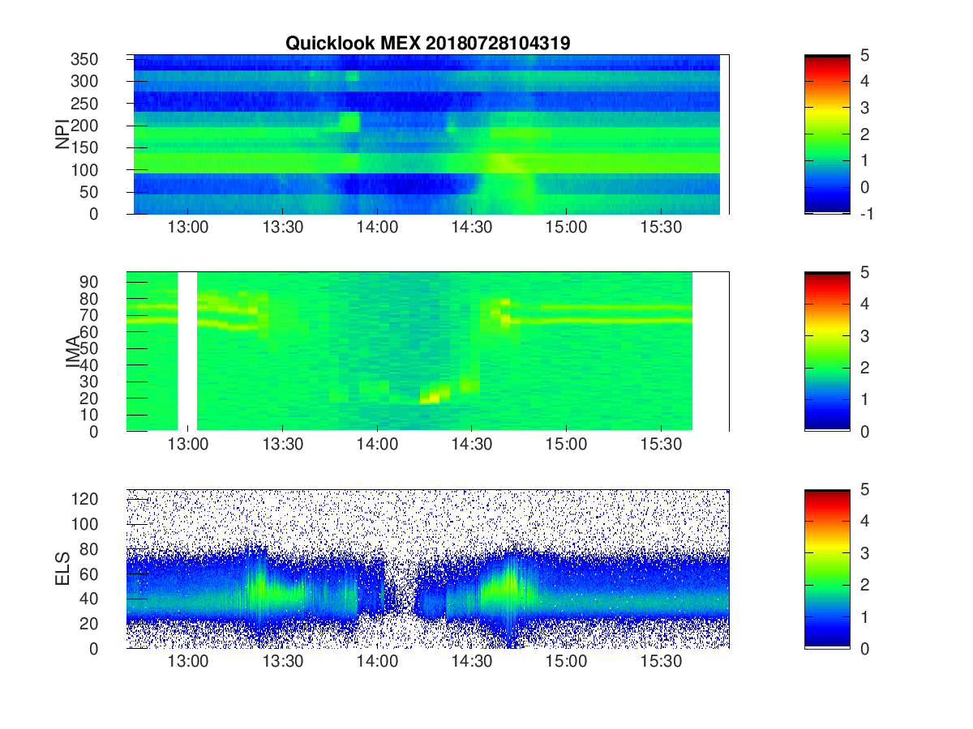The height and width of the screenshot is (729, 973).
Task: Click the 13:00 time label under IMA panel
Action: coord(188,445)
